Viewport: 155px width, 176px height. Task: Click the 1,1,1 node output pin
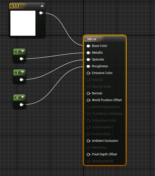tap(41, 13)
